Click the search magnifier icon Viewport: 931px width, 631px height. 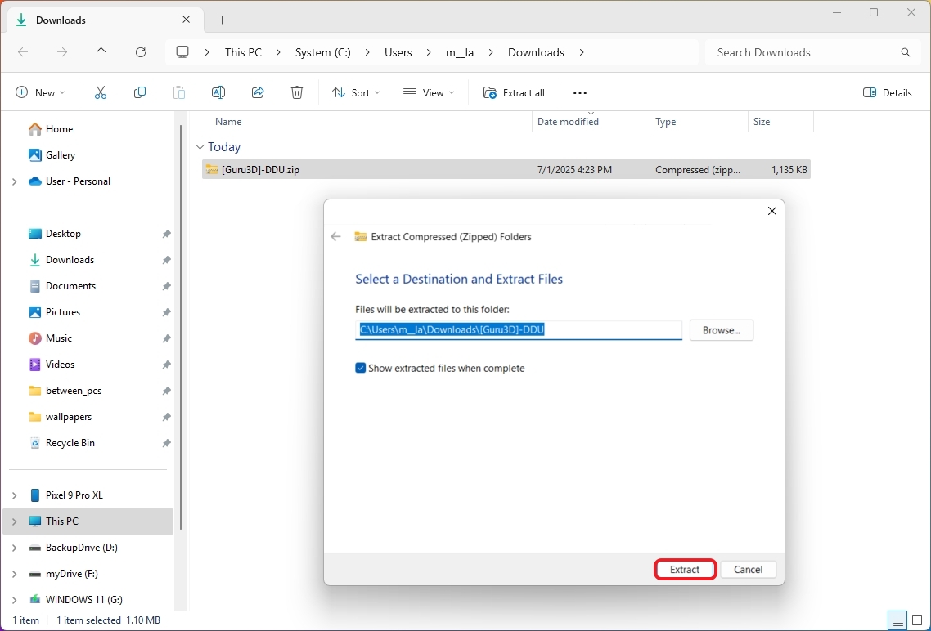coord(906,52)
